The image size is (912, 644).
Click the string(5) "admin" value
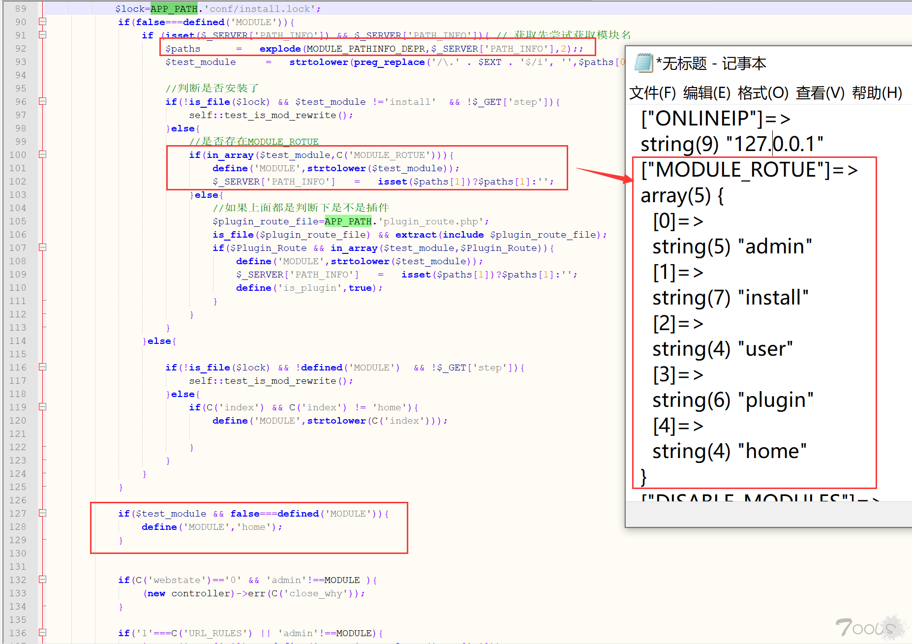[x=732, y=246]
